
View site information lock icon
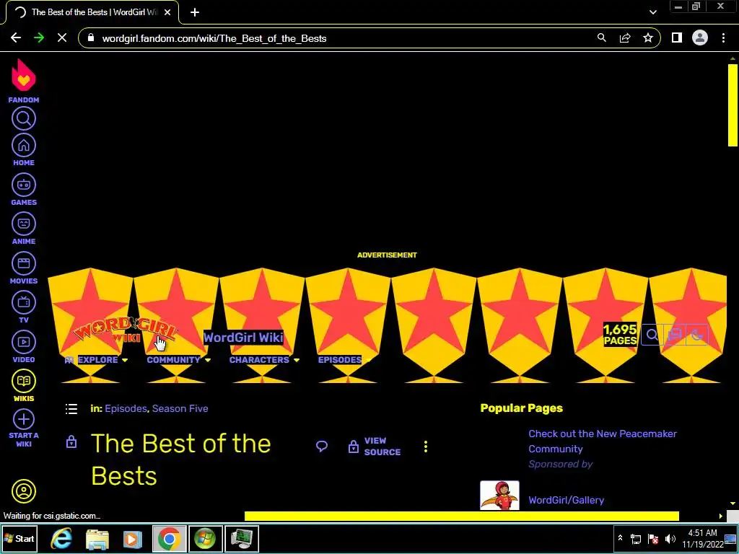pos(92,38)
